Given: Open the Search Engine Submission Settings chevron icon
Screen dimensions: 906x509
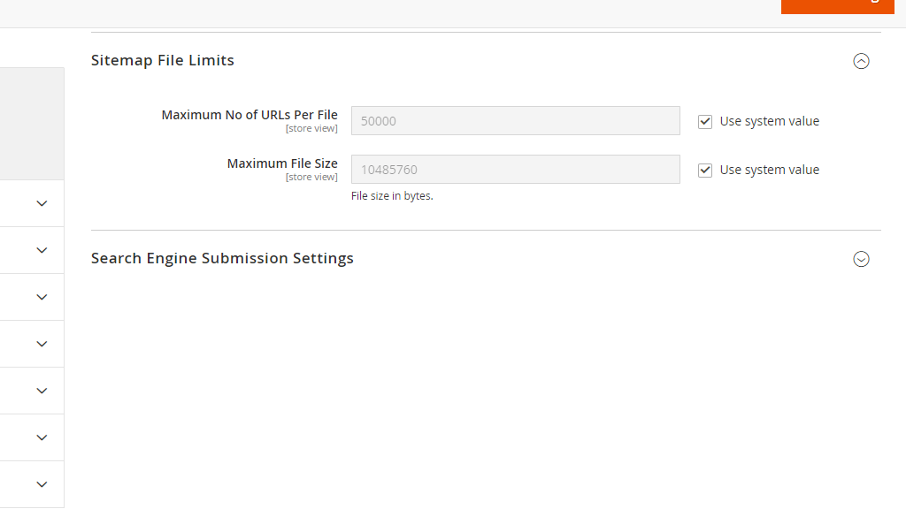Looking at the screenshot, I should tap(861, 259).
